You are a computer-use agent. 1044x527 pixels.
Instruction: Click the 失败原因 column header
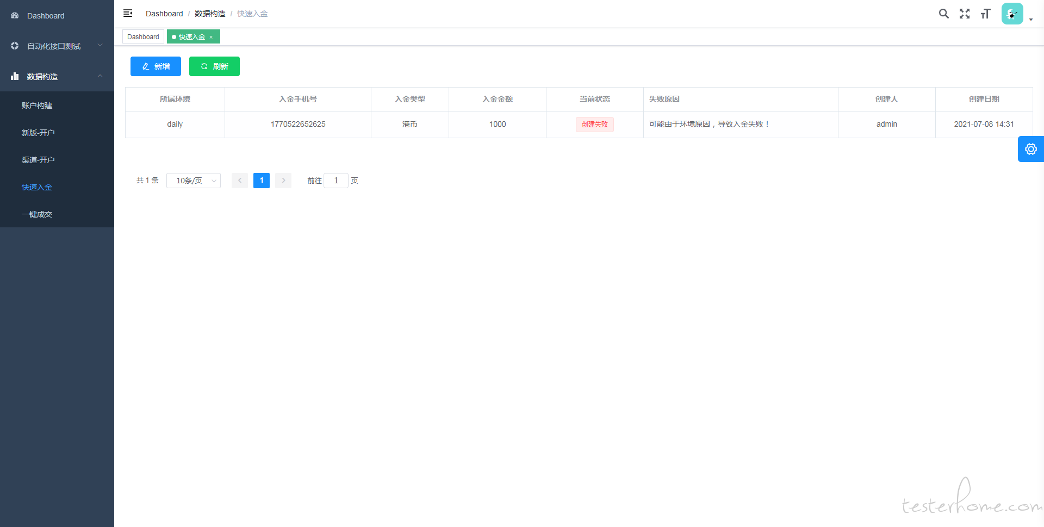(x=741, y=99)
